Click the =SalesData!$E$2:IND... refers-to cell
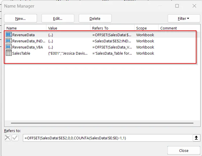The height and width of the screenshot is (156, 202). (112, 41)
